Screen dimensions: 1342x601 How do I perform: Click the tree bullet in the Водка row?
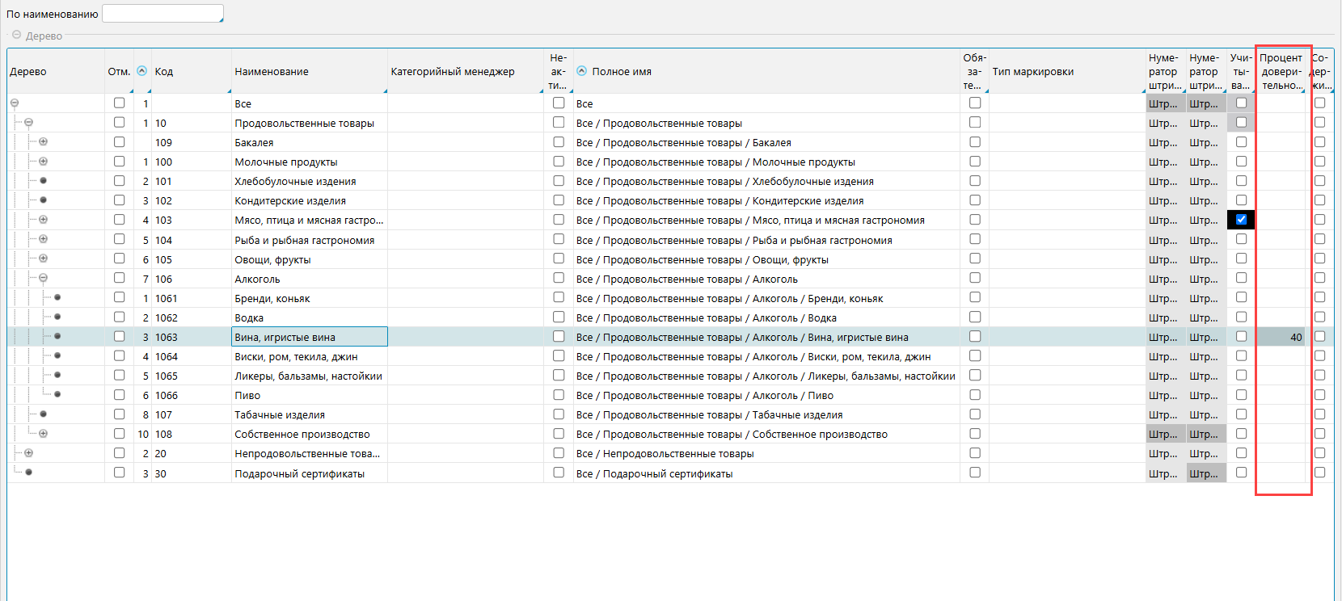pyautogui.click(x=57, y=317)
